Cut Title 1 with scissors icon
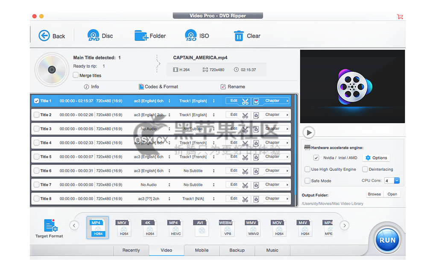The height and width of the screenshot is (273, 427). pos(245,101)
